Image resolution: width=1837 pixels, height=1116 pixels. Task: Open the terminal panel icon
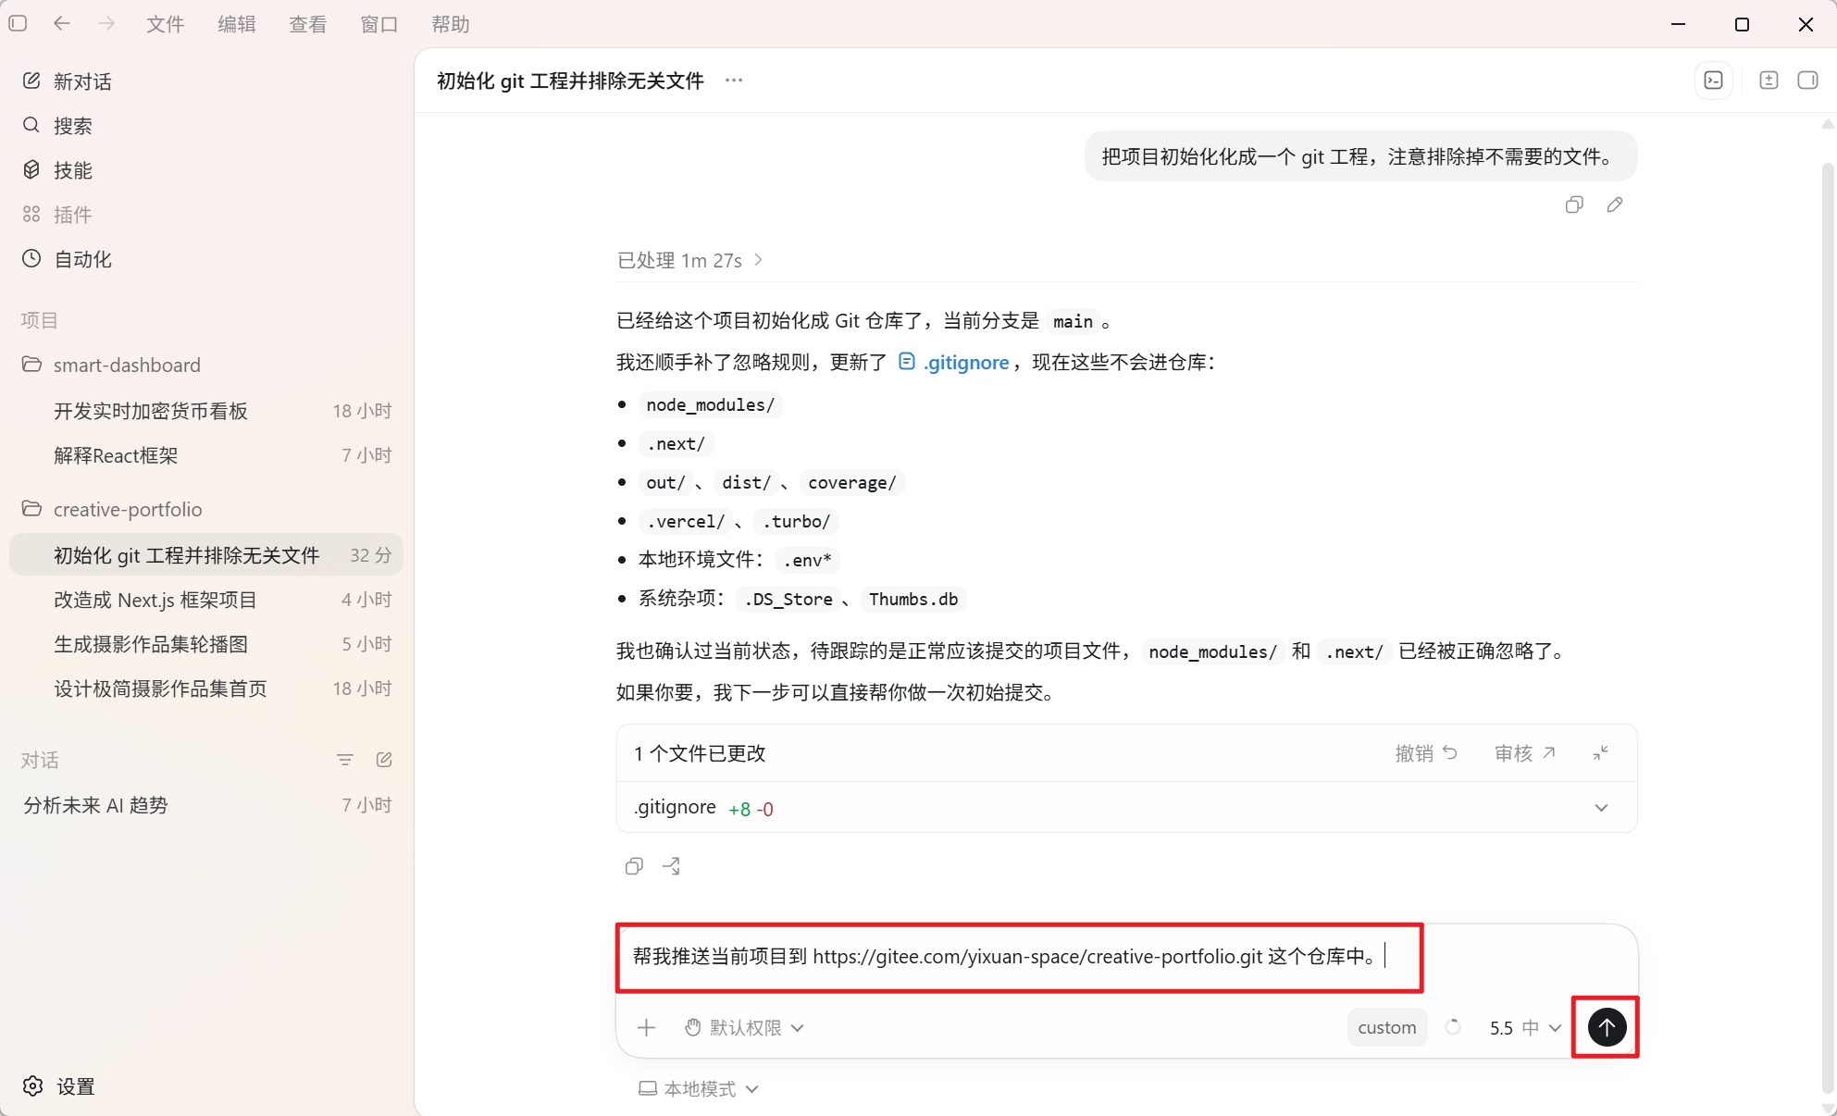click(x=1714, y=81)
